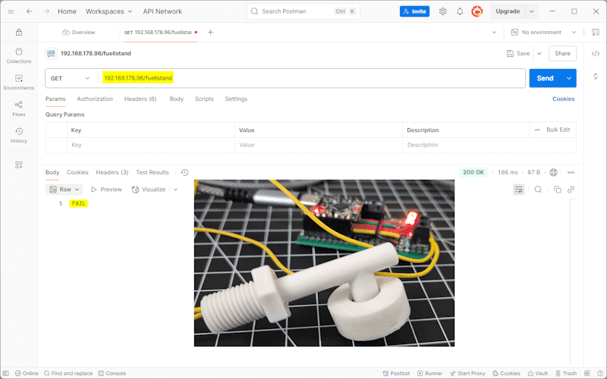Viewport: 607px width, 379px height.
Task: Open the Environments sidebar panel
Action: [19, 82]
